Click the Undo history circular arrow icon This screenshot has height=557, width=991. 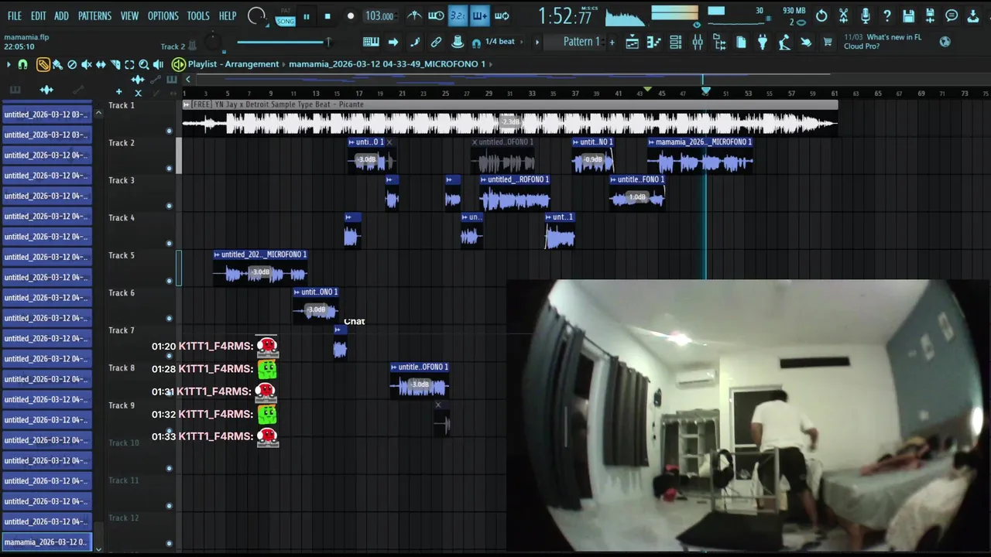821,16
